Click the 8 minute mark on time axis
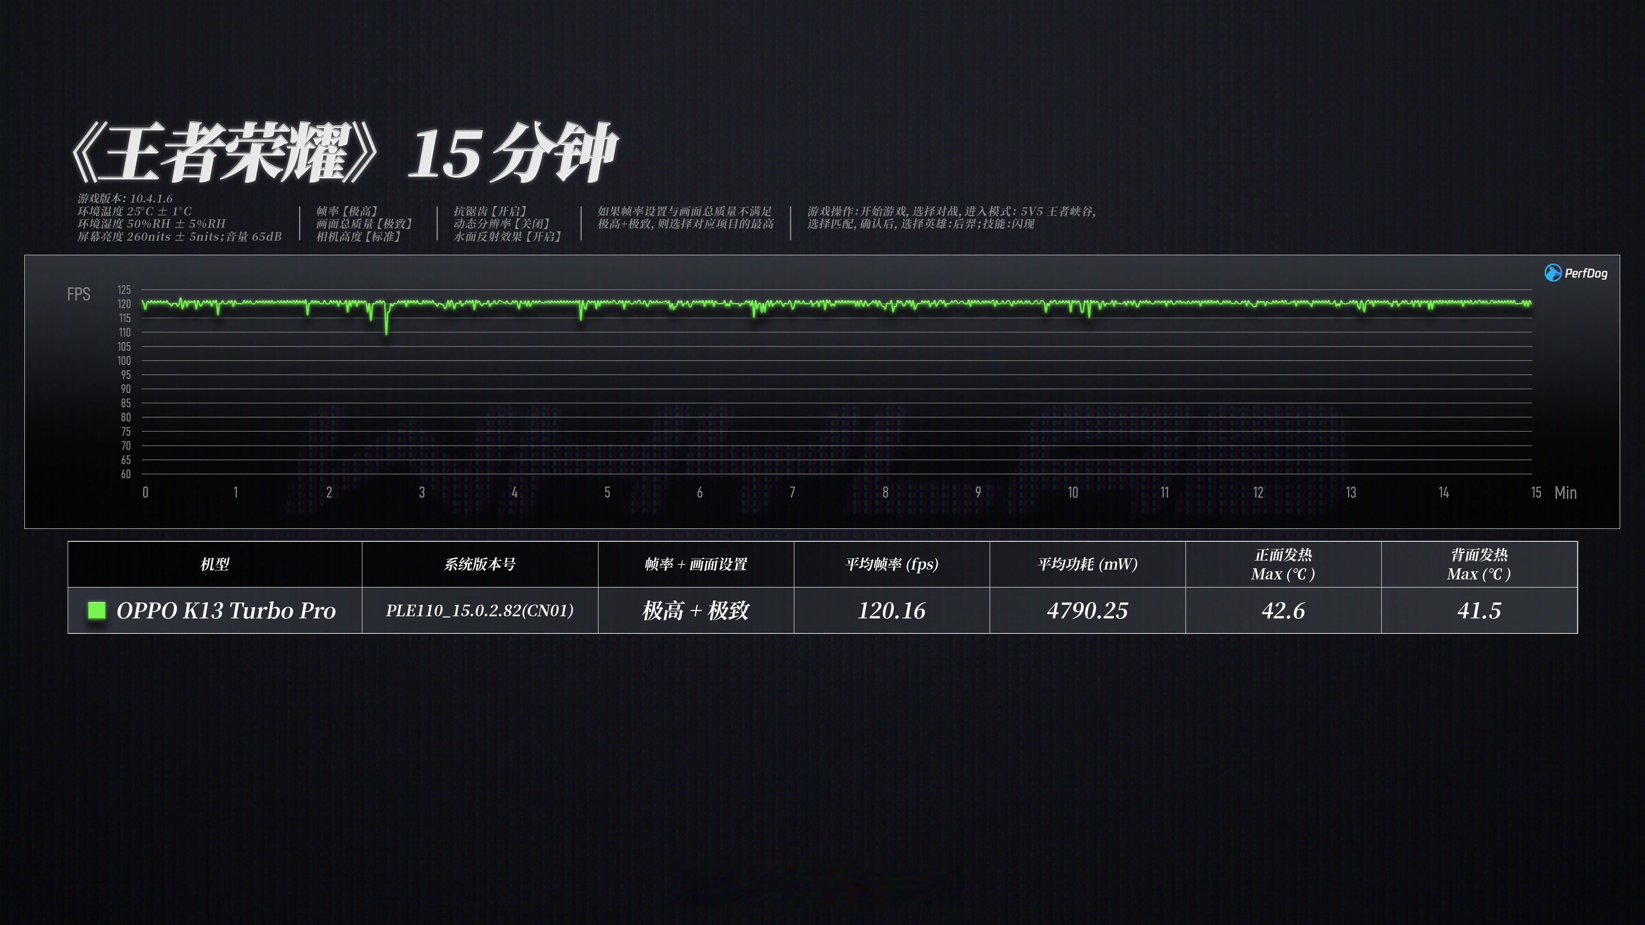The height and width of the screenshot is (925, 1645). pyautogui.click(x=885, y=492)
